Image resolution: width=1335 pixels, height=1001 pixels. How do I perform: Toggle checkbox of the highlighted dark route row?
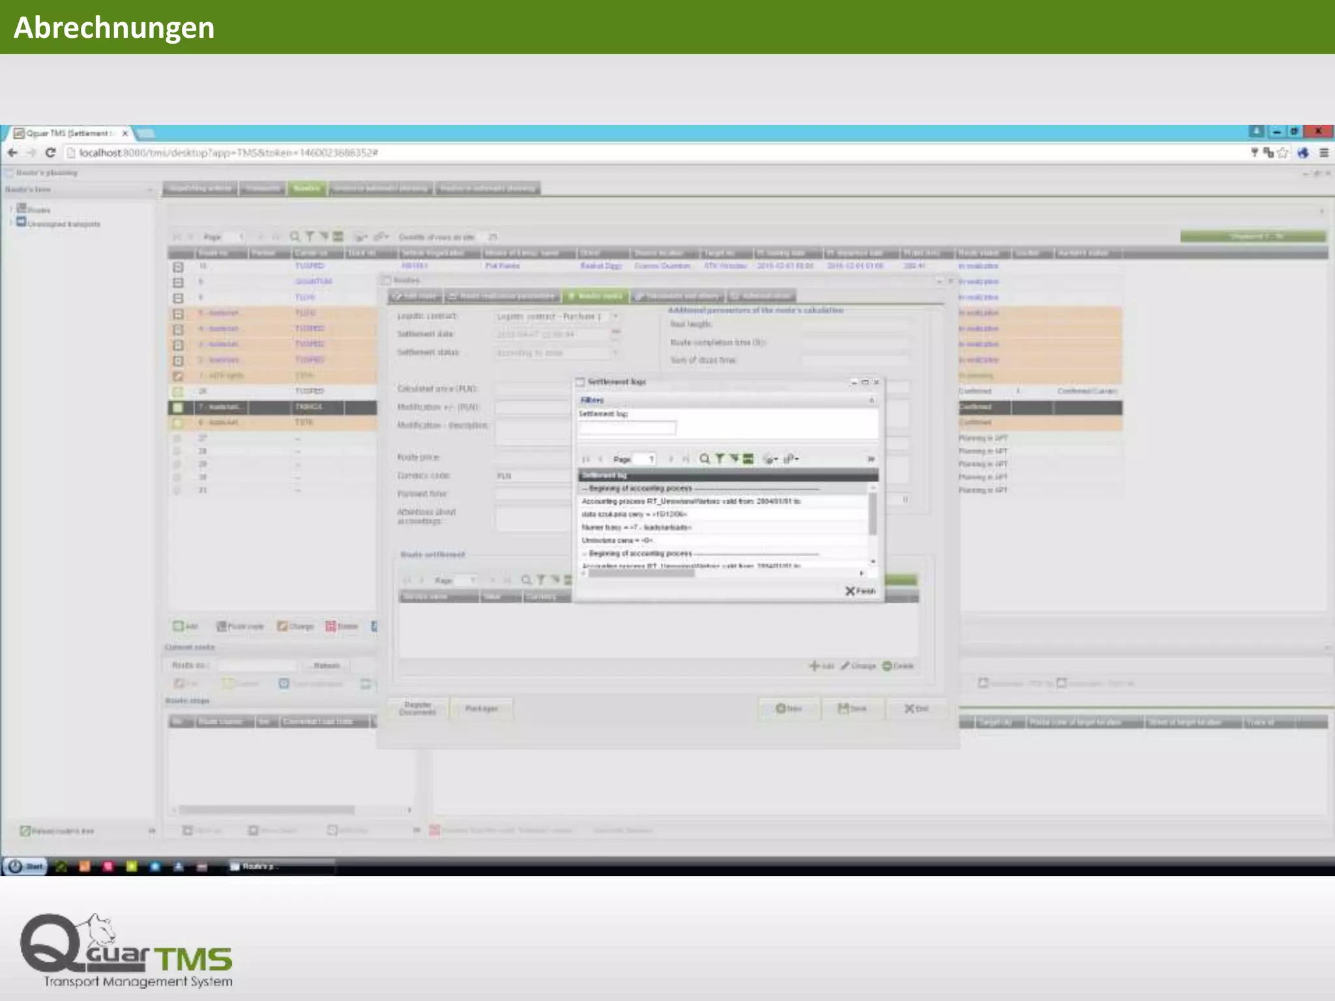[x=178, y=407]
